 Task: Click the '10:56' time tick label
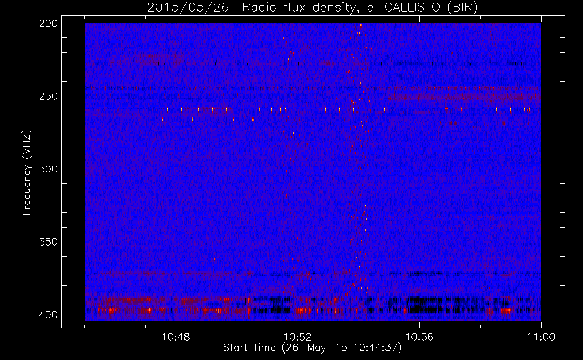pos(419,337)
